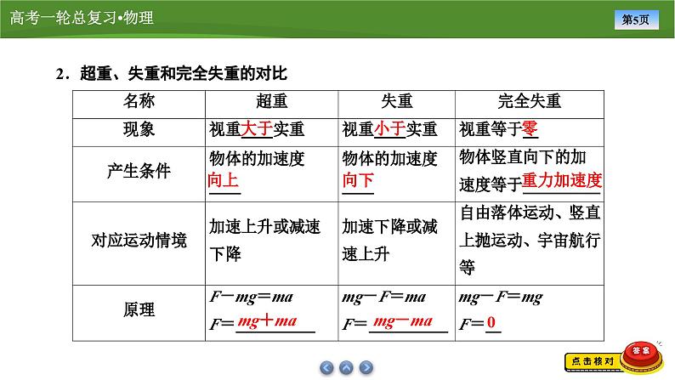Click the equation F−mg=ma
The height and width of the screenshot is (380, 675).
[252, 297]
